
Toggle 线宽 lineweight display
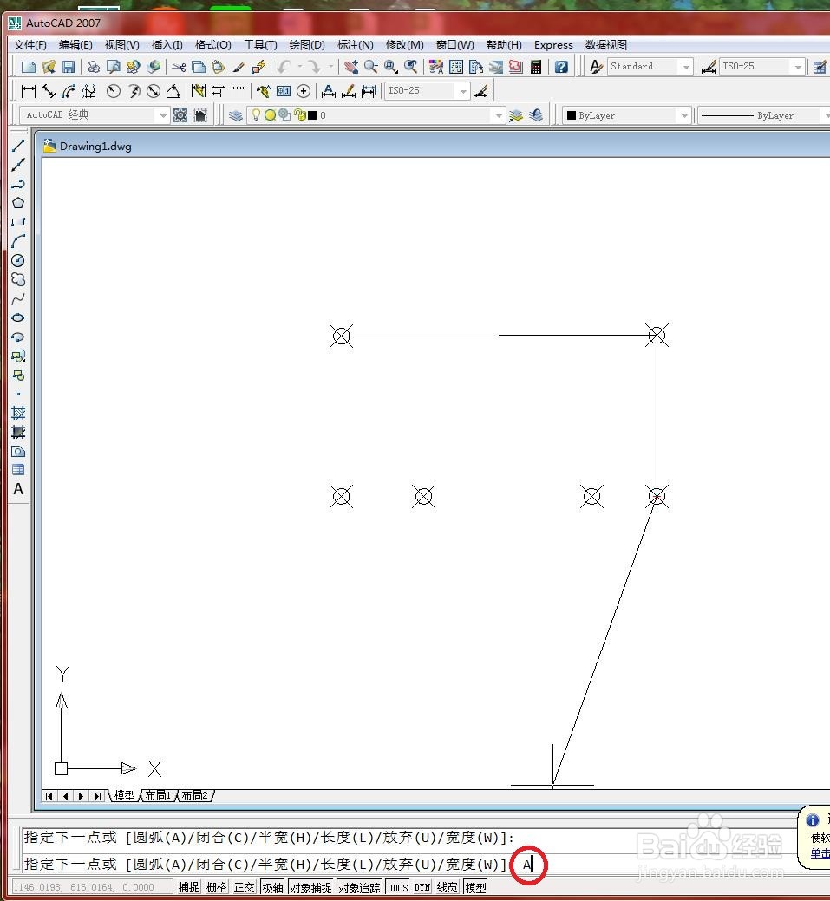(x=448, y=887)
